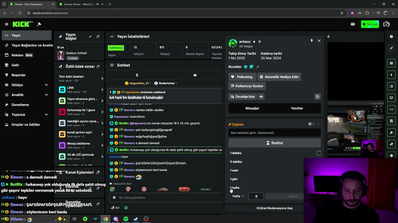Click the camera icon left of Go Live

[x=353, y=24]
